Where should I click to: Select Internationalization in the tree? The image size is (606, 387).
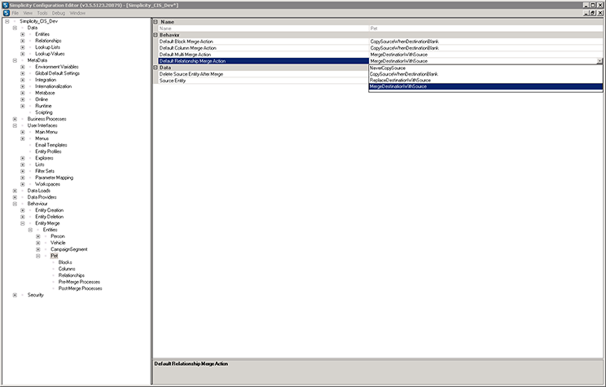(53, 86)
